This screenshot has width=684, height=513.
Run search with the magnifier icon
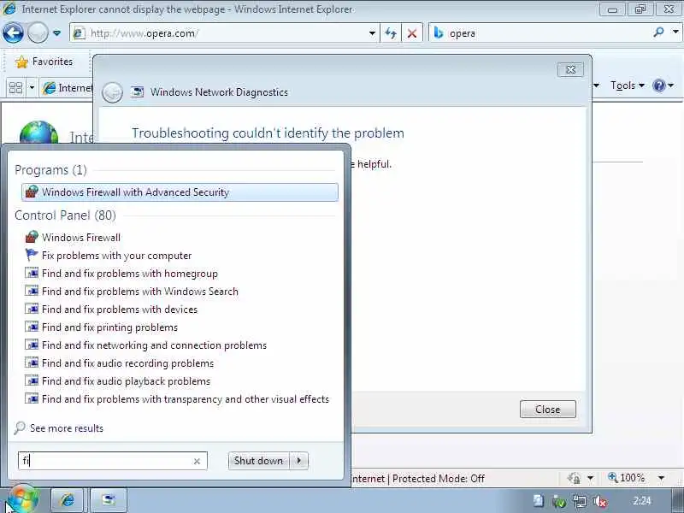(658, 32)
